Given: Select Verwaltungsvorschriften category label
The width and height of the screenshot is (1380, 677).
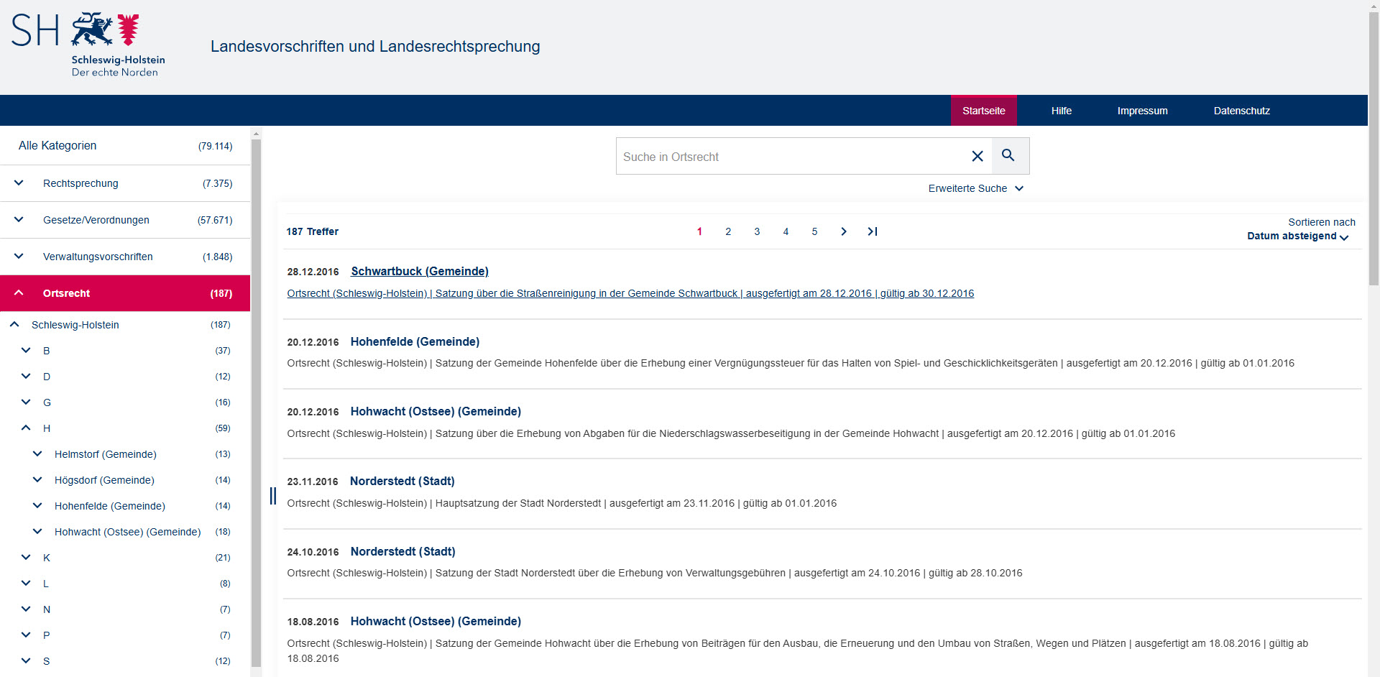Looking at the screenshot, I should pos(98,257).
